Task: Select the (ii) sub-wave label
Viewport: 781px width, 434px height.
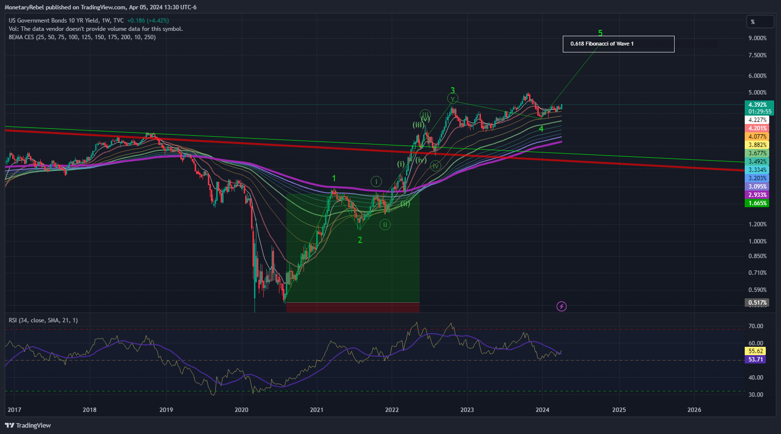Action: [x=405, y=204]
